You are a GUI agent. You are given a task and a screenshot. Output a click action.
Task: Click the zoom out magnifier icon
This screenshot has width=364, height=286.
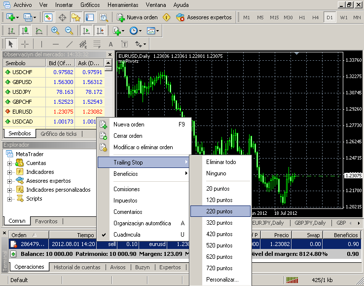pyautogui.click(x=69, y=31)
